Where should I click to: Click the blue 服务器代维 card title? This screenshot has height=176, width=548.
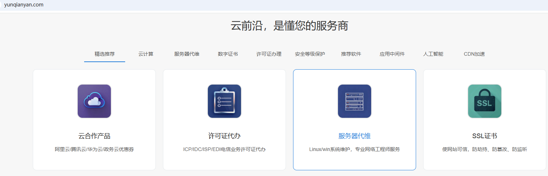pyautogui.click(x=354, y=136)
